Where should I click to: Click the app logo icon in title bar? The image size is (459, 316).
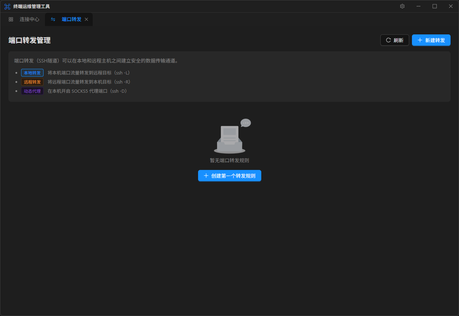tap(7, 6)
